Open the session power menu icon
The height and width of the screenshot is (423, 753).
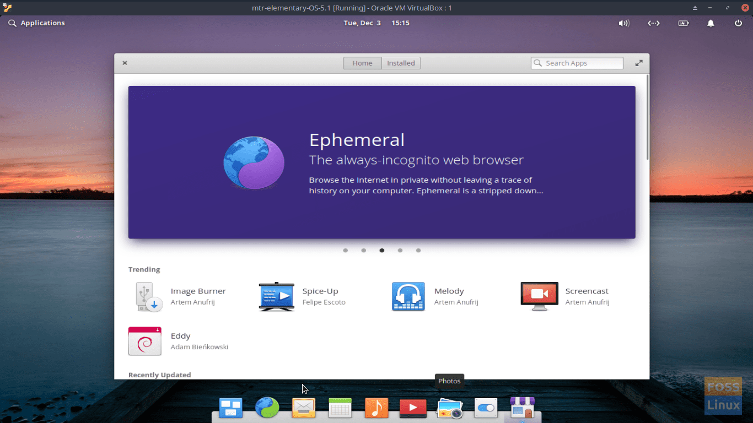[739, 23]
